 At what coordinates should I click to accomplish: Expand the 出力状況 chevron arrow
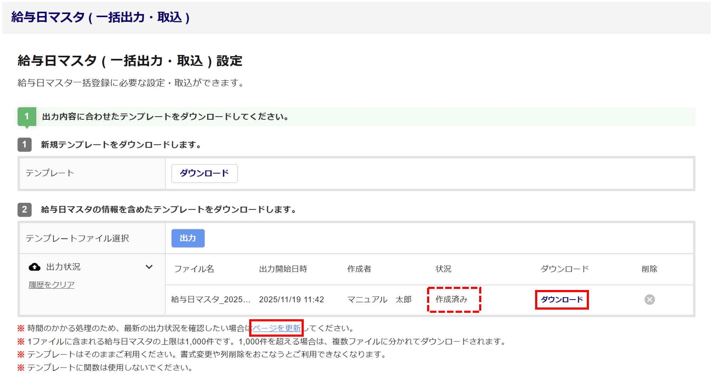point(149,267)
